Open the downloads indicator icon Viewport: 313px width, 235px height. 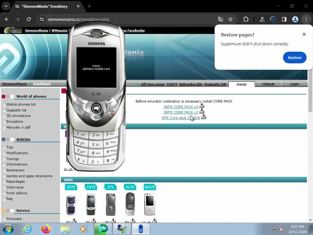pyautogui.click(x=273, y=19)
